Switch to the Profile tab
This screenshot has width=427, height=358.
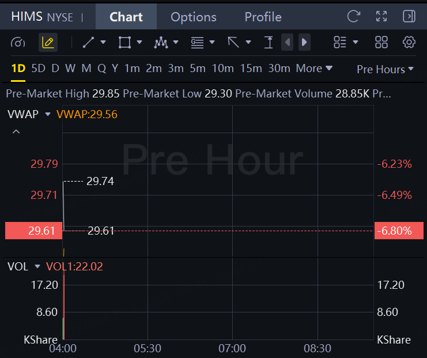263,17
